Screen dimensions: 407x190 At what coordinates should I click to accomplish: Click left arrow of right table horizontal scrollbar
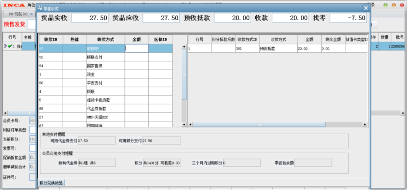(x=190, y=124)
